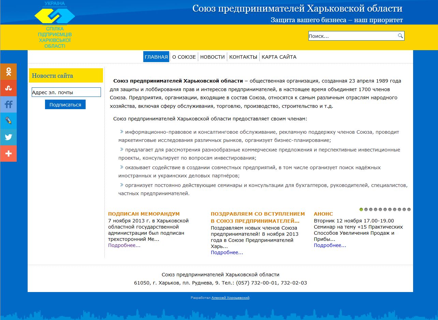Jump to the last news slider dot
This screenshot has width=438, height=320.
pyautogui.click(x=409, y=209)
